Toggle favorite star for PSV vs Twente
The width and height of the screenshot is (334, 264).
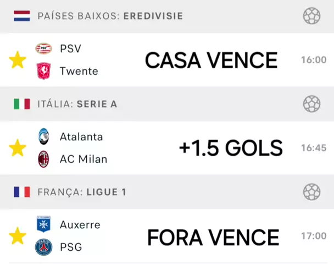click(18, 60)
